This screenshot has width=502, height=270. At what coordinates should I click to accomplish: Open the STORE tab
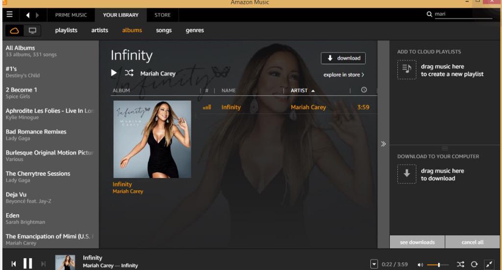(x=162, y=15)
